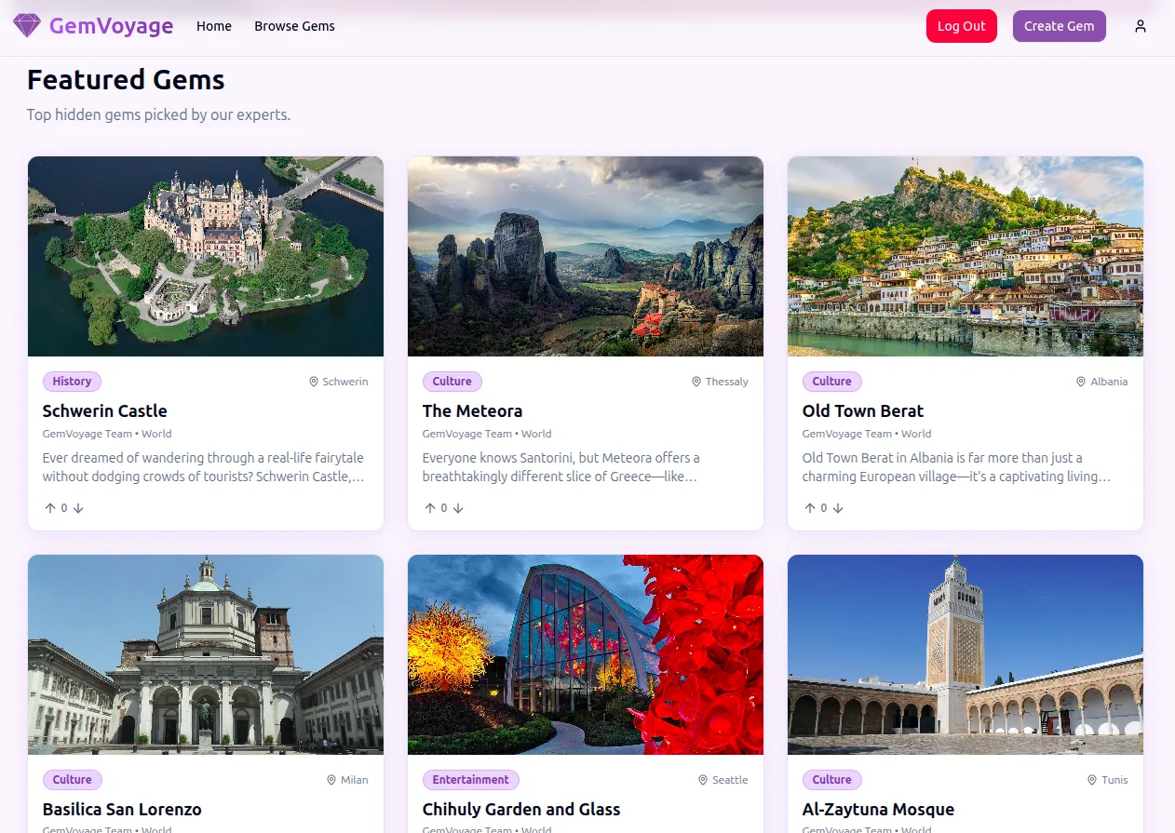This screenshot has width=1175, height=833.
Task: Open the user profile icon
Action: pyautogui.click(x=1140, y=26)
